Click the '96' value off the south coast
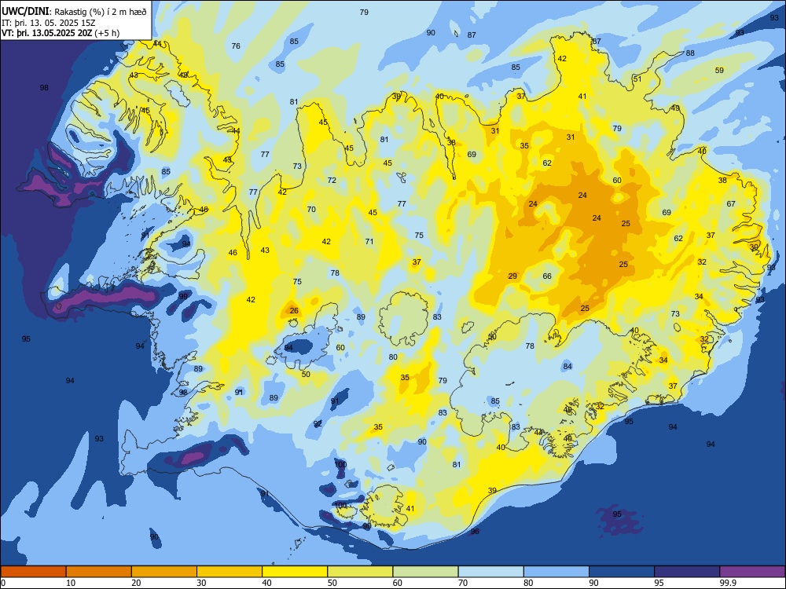Viewport: 786px width, 589px height. coord(475,531)
